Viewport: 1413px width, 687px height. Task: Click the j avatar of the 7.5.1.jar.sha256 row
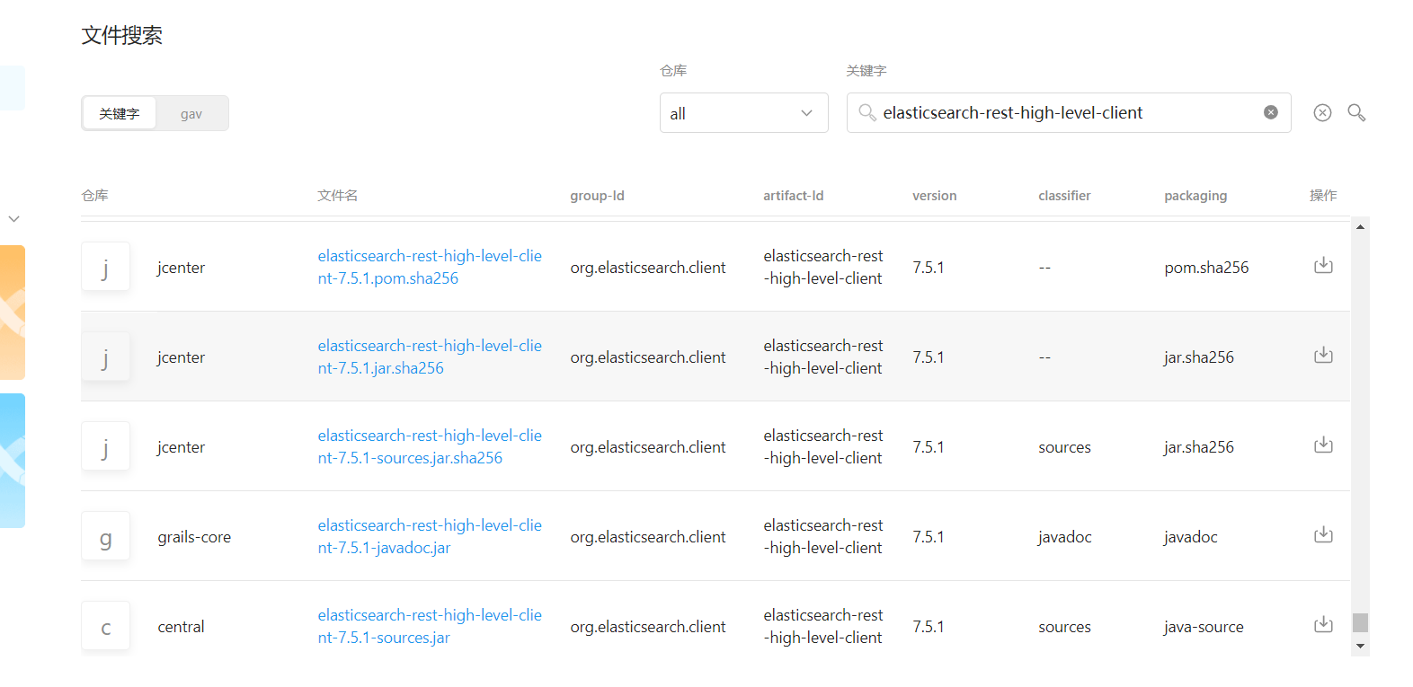(105, 357)
